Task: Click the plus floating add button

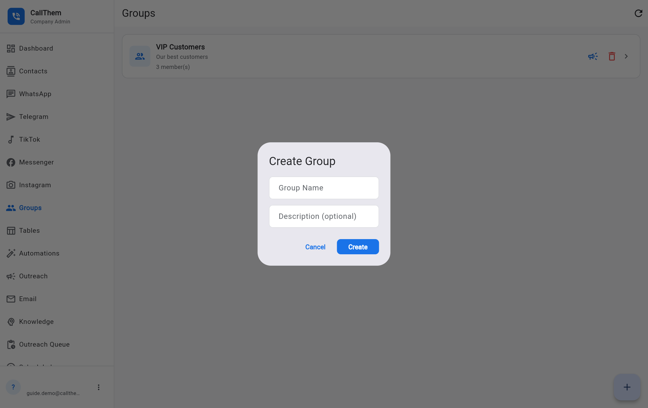Action: click(627, 387)
